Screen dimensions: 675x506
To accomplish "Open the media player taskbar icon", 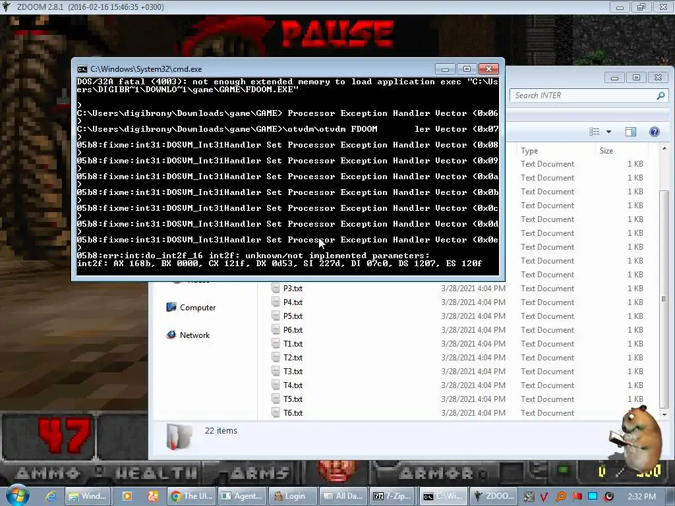I will pyautogui.click(x=127, y=496).
